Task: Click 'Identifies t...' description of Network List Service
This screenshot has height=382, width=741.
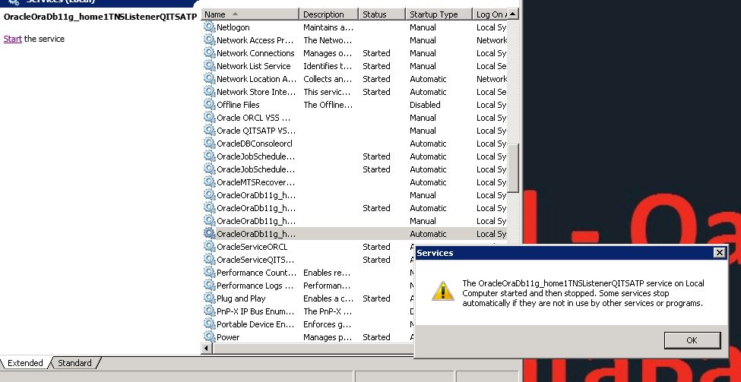Action: click(328, 66)
